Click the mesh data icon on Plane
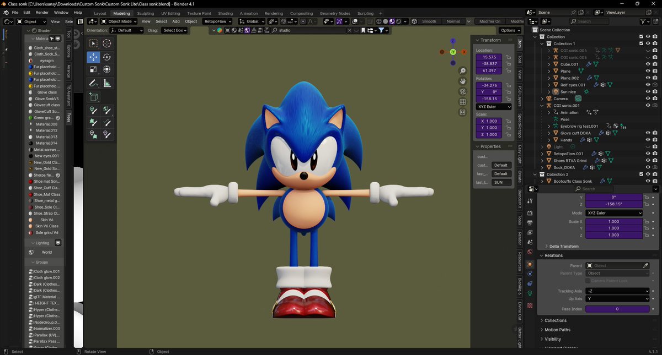 tap(581, 71)
